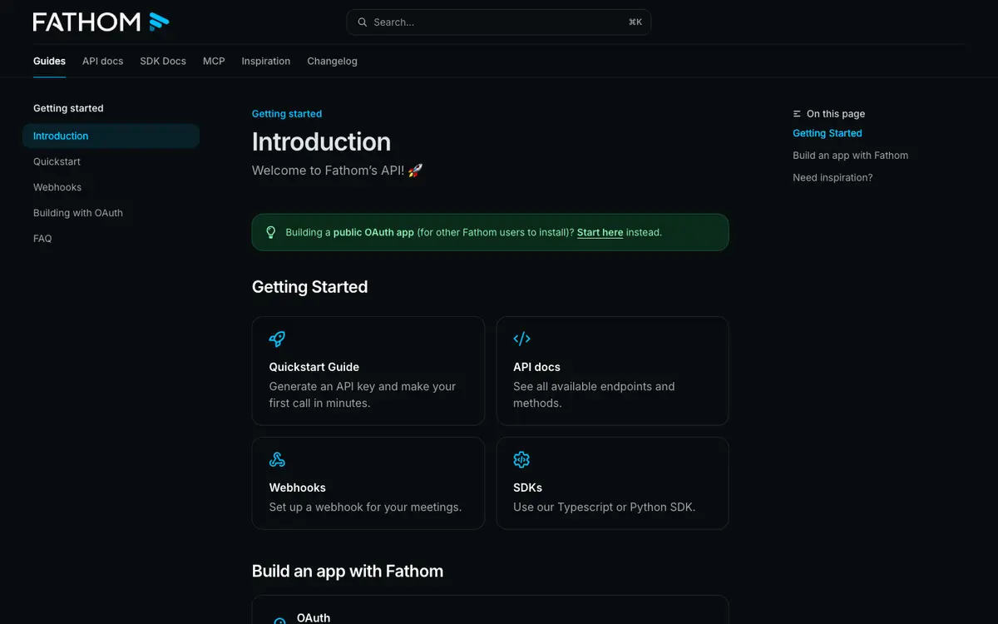This screenshot has height=624, width=998.
Task: Click the Getting started breadcrumb above title
Action: point(287,114)
